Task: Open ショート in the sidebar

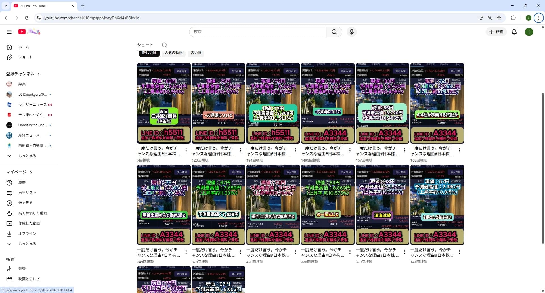Action: 30,57
